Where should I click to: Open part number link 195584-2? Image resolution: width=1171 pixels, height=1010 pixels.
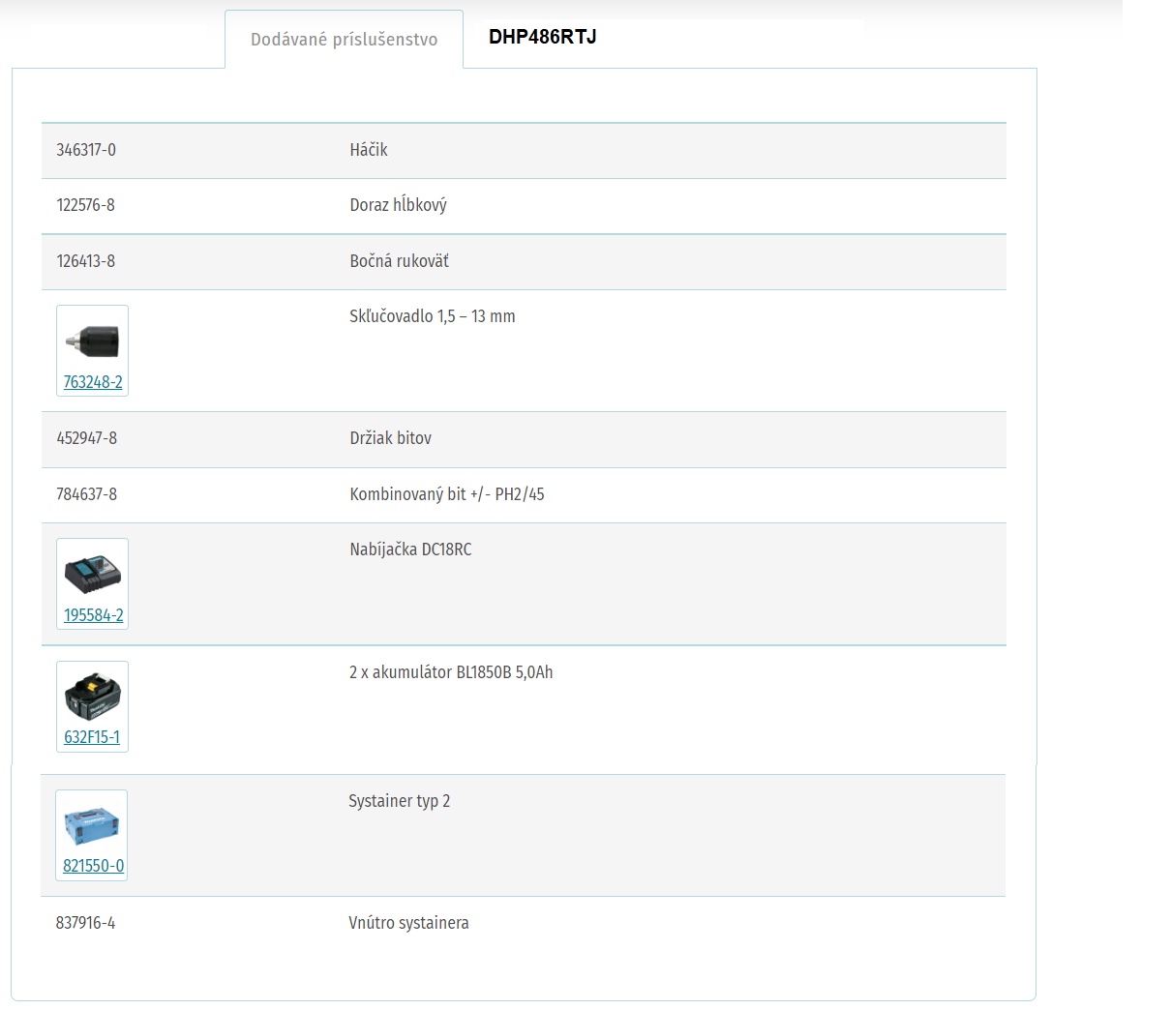point(94,615)
